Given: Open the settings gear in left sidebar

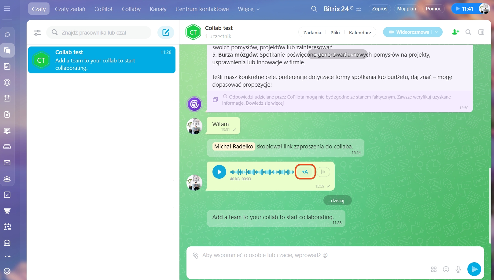Looking at the screenshot, I should (x=7, y=271).
